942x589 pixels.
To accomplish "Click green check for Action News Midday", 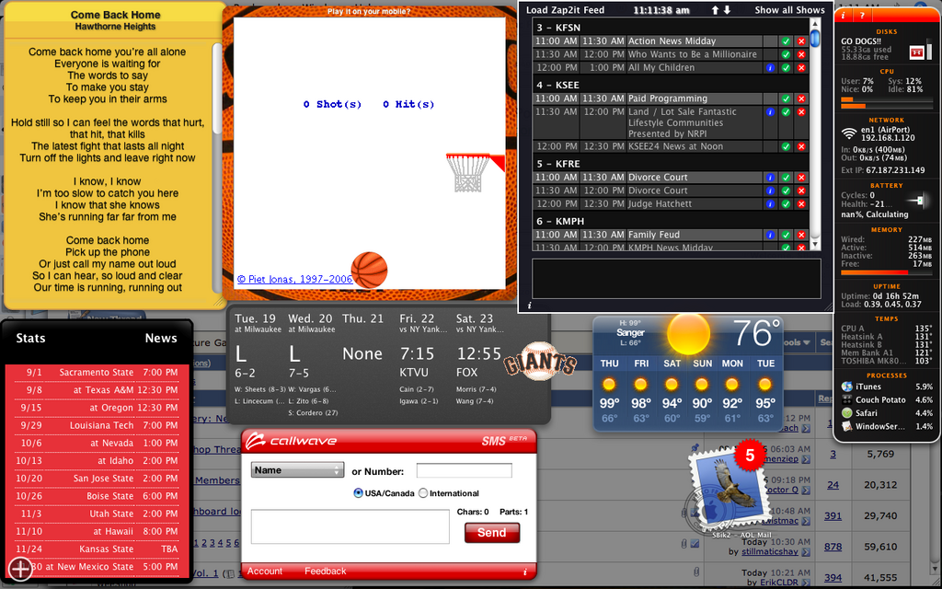I will pos(786,41).
